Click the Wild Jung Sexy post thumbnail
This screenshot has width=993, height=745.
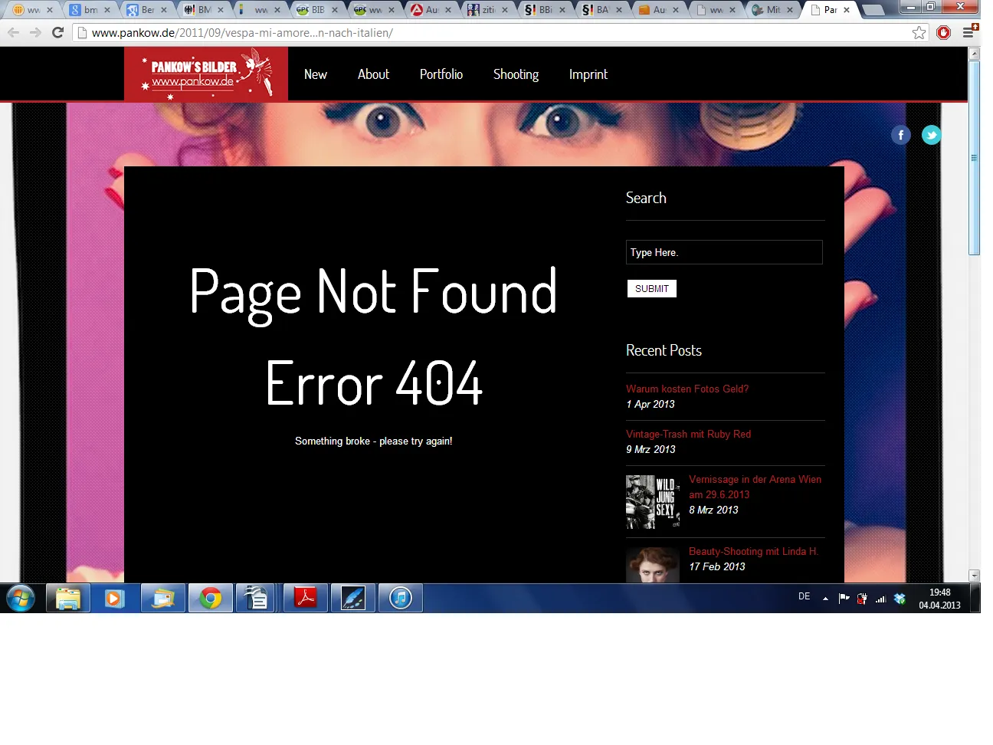point(652,502)
